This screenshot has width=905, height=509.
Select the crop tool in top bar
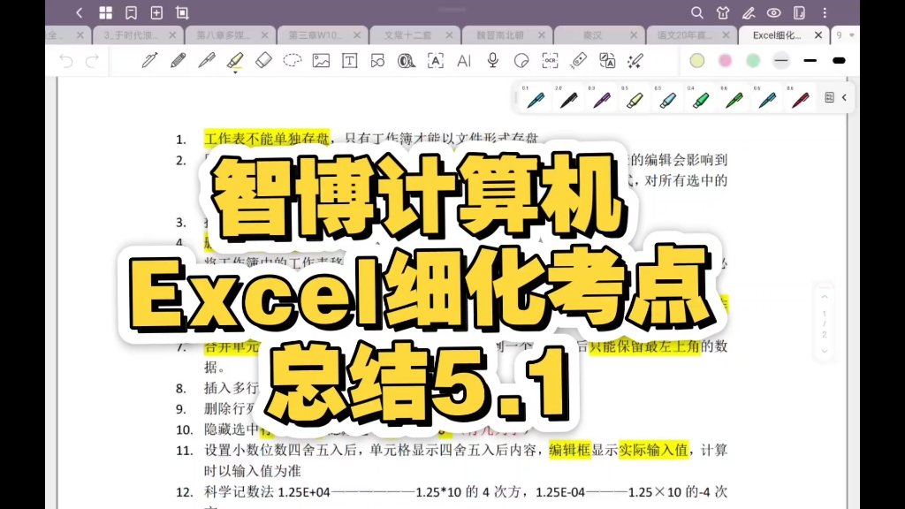[182, 12]
